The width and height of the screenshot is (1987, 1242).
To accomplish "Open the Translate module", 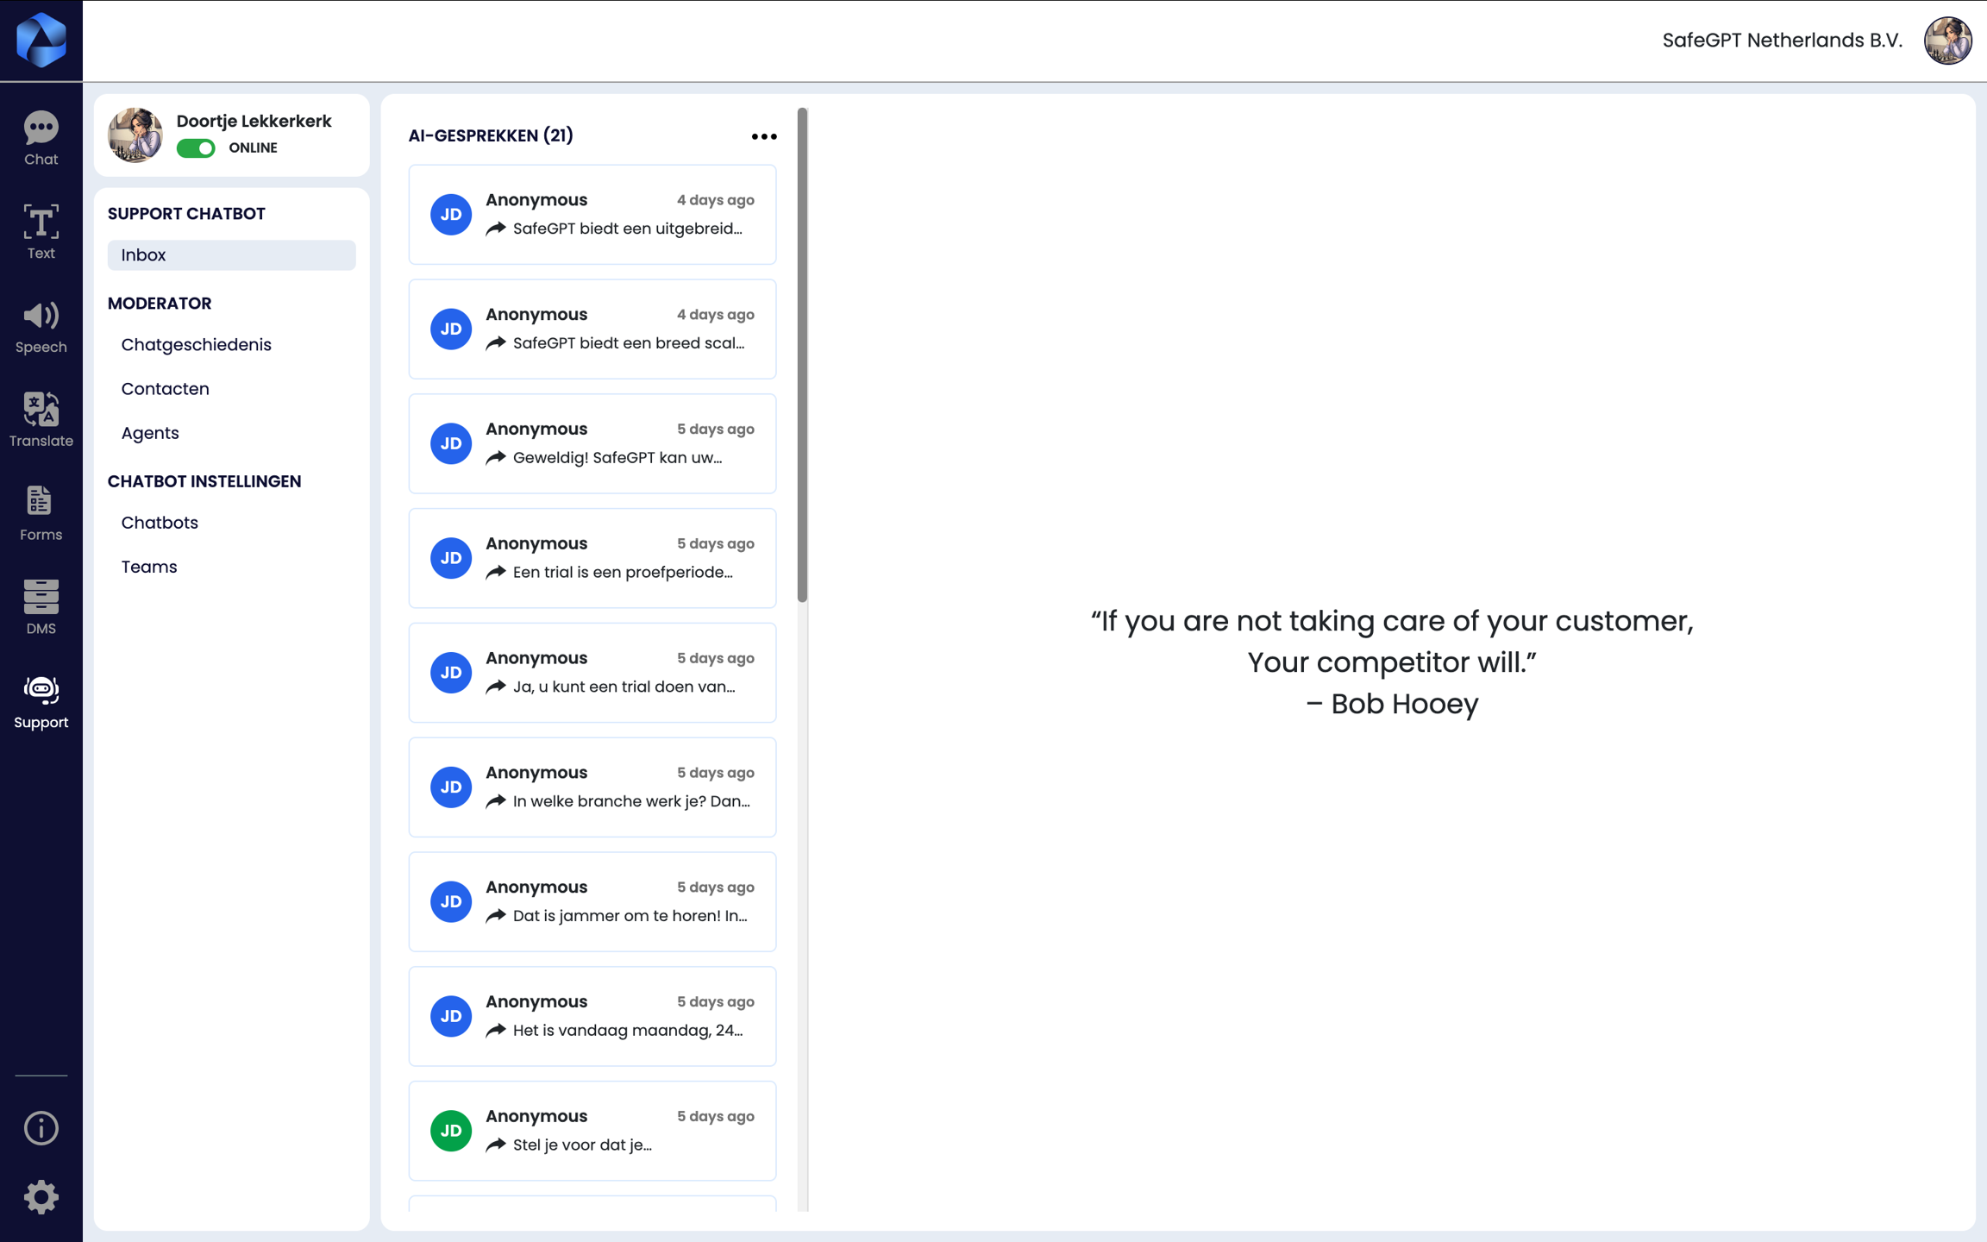I will click(41, 420).
